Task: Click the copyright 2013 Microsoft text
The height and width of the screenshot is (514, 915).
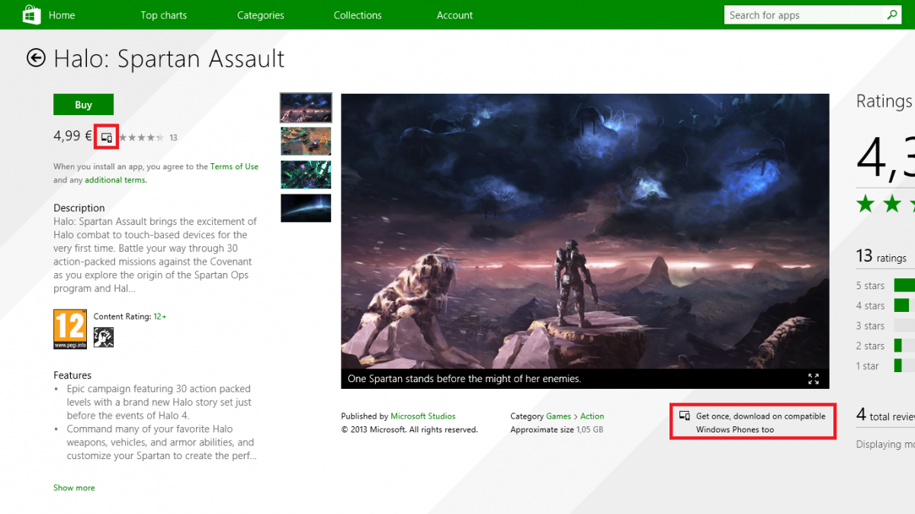Action: (409, 429)
